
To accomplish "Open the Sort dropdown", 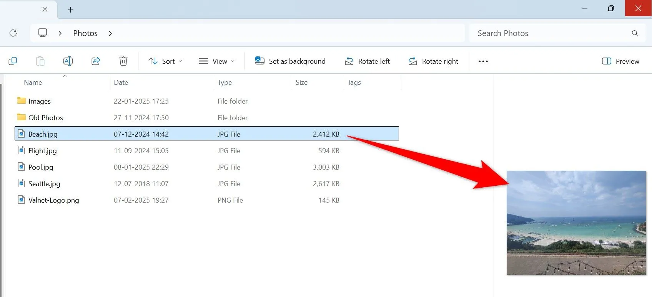I will click(165, 61).
